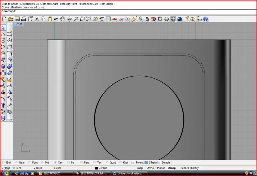Viewport: 257px width, 176px height.
Task: Enable the End object snap checkbox
Action: point(4,162)
